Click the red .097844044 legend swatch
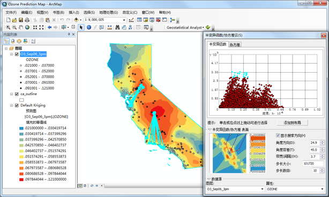This screenshot has height=197, width=329. click(21, 179)
